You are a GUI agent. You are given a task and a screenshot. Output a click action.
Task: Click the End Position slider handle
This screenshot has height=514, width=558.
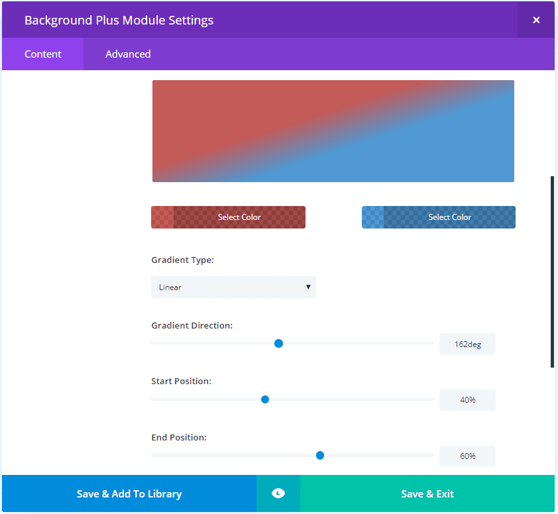tap(320, 455)
